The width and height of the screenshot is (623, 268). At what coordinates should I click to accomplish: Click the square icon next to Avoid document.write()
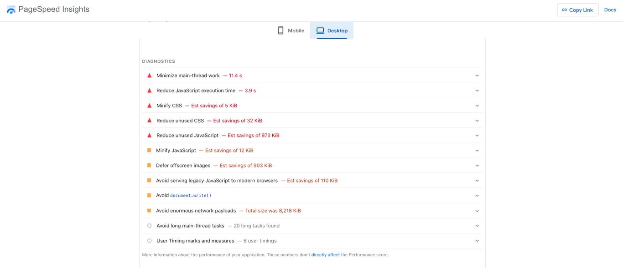point(149,195)
